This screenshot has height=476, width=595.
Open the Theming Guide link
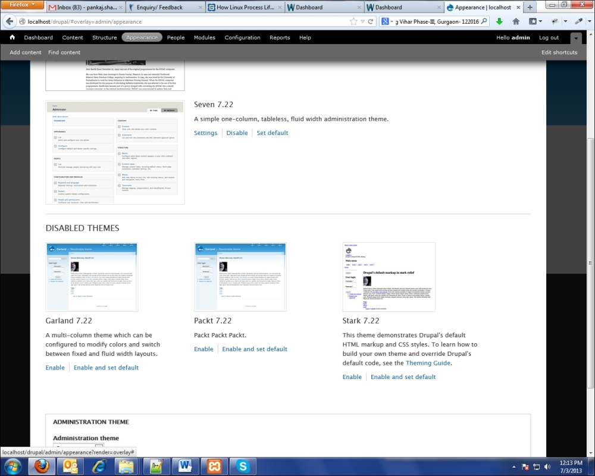coord(428,363)
